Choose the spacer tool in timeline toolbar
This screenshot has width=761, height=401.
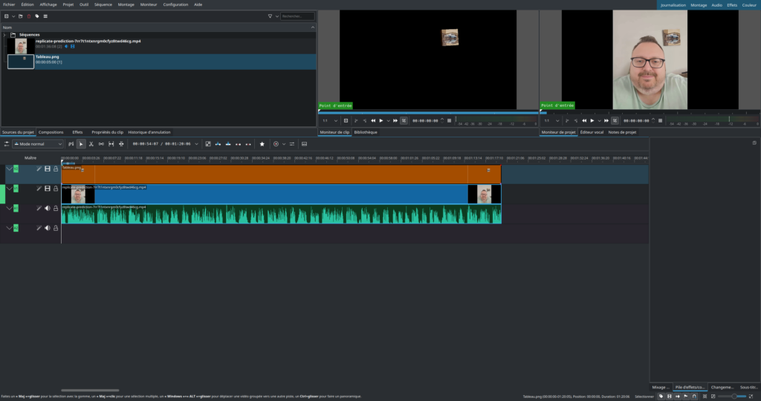[x=101, y=144]
